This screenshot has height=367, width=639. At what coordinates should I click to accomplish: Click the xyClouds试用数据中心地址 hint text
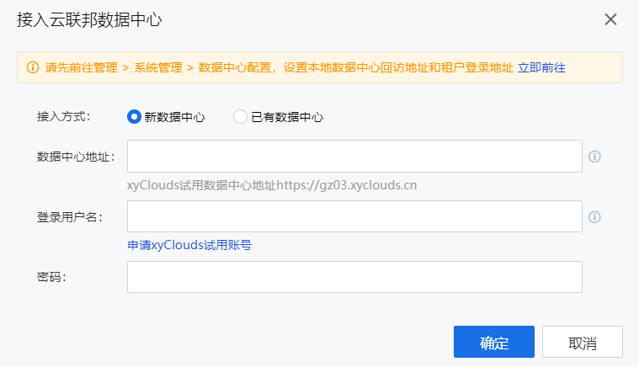[x=272, y=185]
